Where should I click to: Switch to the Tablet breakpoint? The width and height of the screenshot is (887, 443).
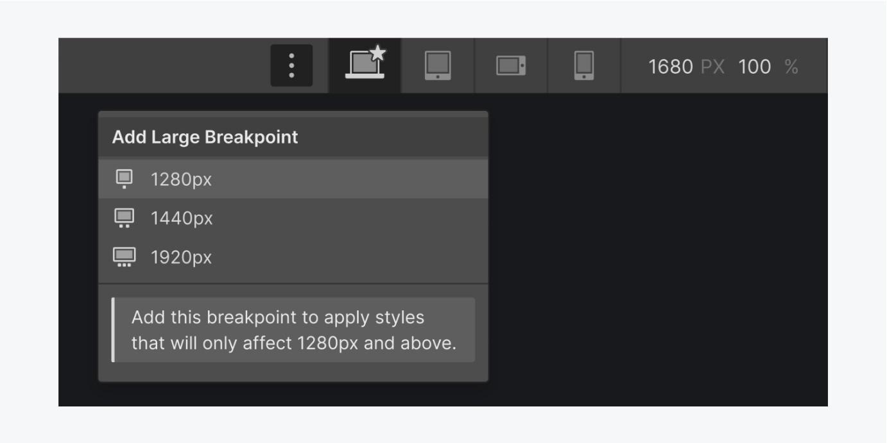[437, 66]
